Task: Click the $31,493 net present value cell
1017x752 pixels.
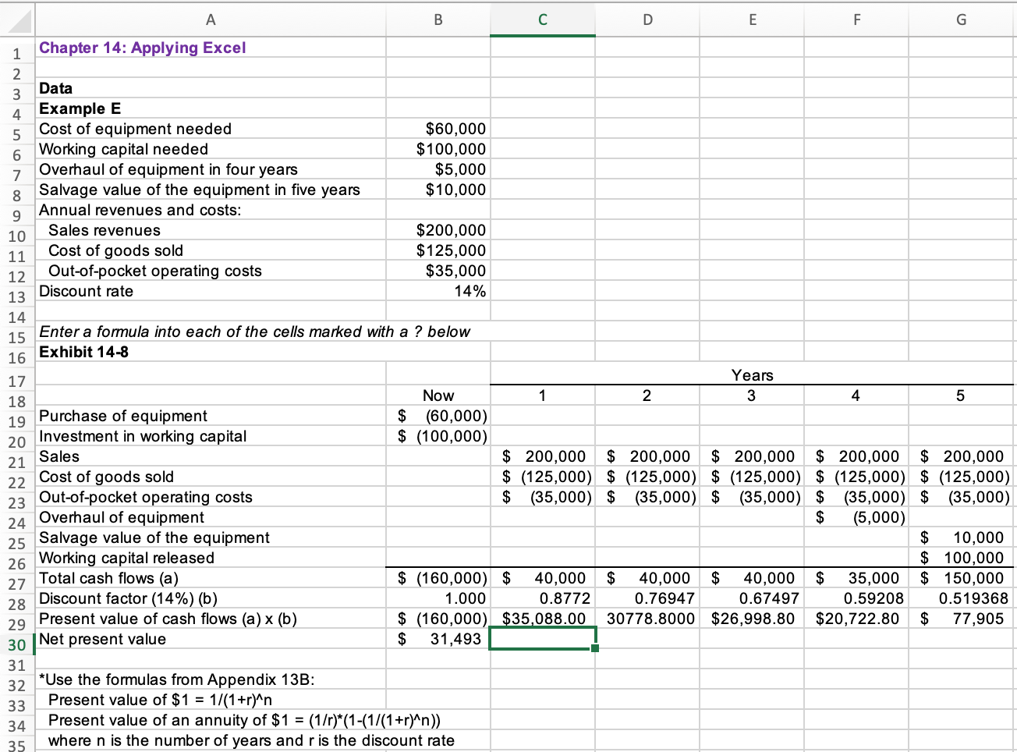Action: pos(438,640)
